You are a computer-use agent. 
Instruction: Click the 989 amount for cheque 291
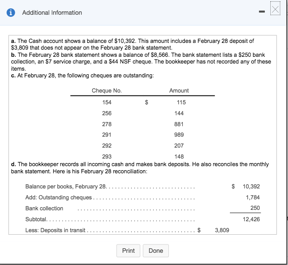179,135
